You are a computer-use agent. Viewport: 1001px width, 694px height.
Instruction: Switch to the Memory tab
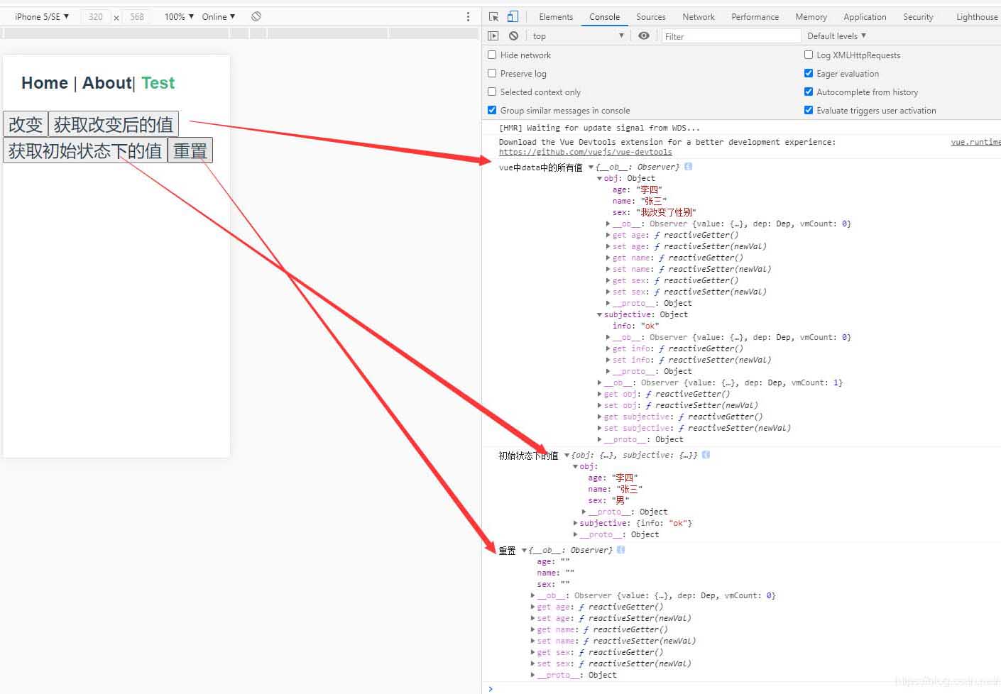pos(811,16)
